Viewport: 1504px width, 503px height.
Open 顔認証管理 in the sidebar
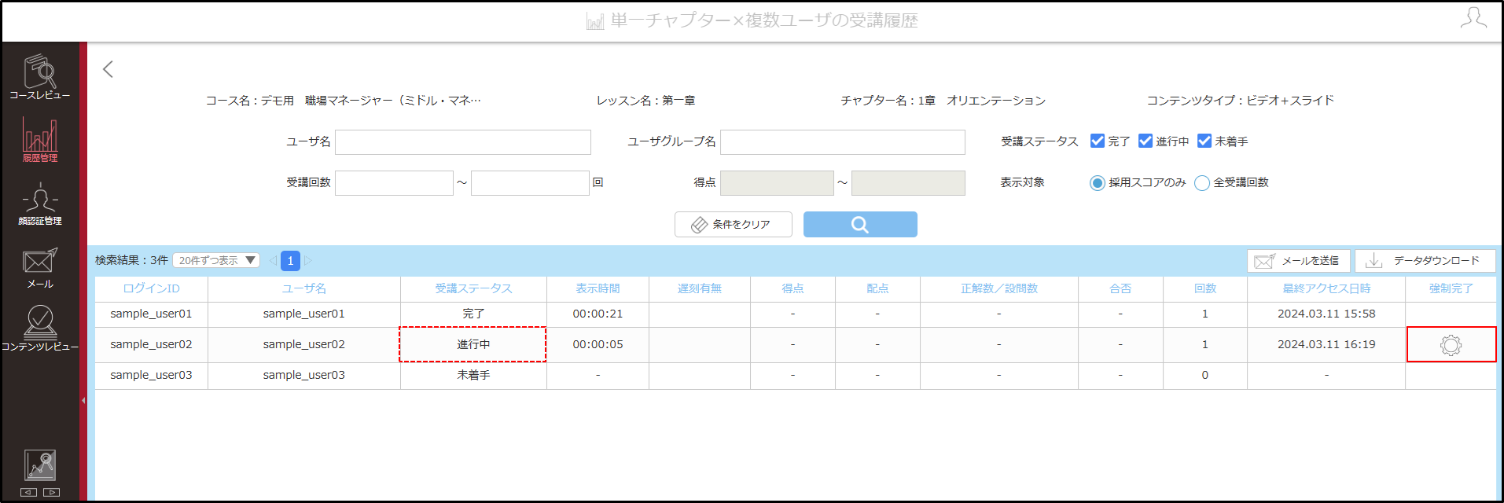39,204
